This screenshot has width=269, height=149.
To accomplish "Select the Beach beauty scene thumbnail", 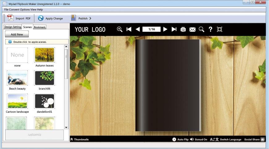I will coord(17,78).
